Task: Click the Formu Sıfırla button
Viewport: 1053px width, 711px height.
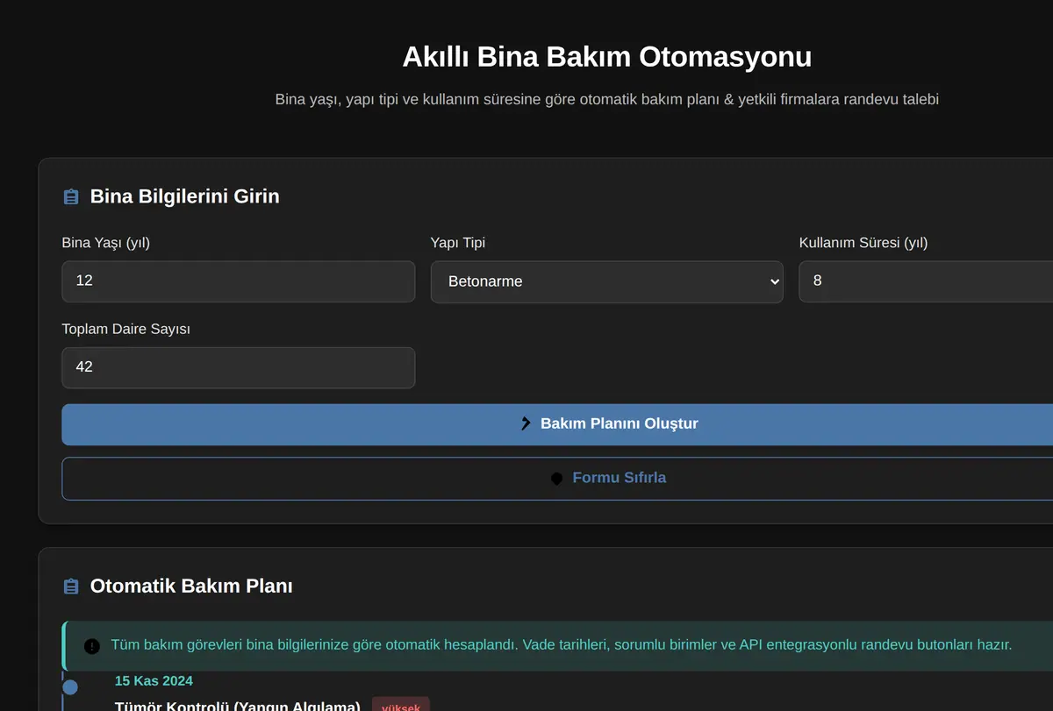Action: pyautogui.click(x=557, y=479)
